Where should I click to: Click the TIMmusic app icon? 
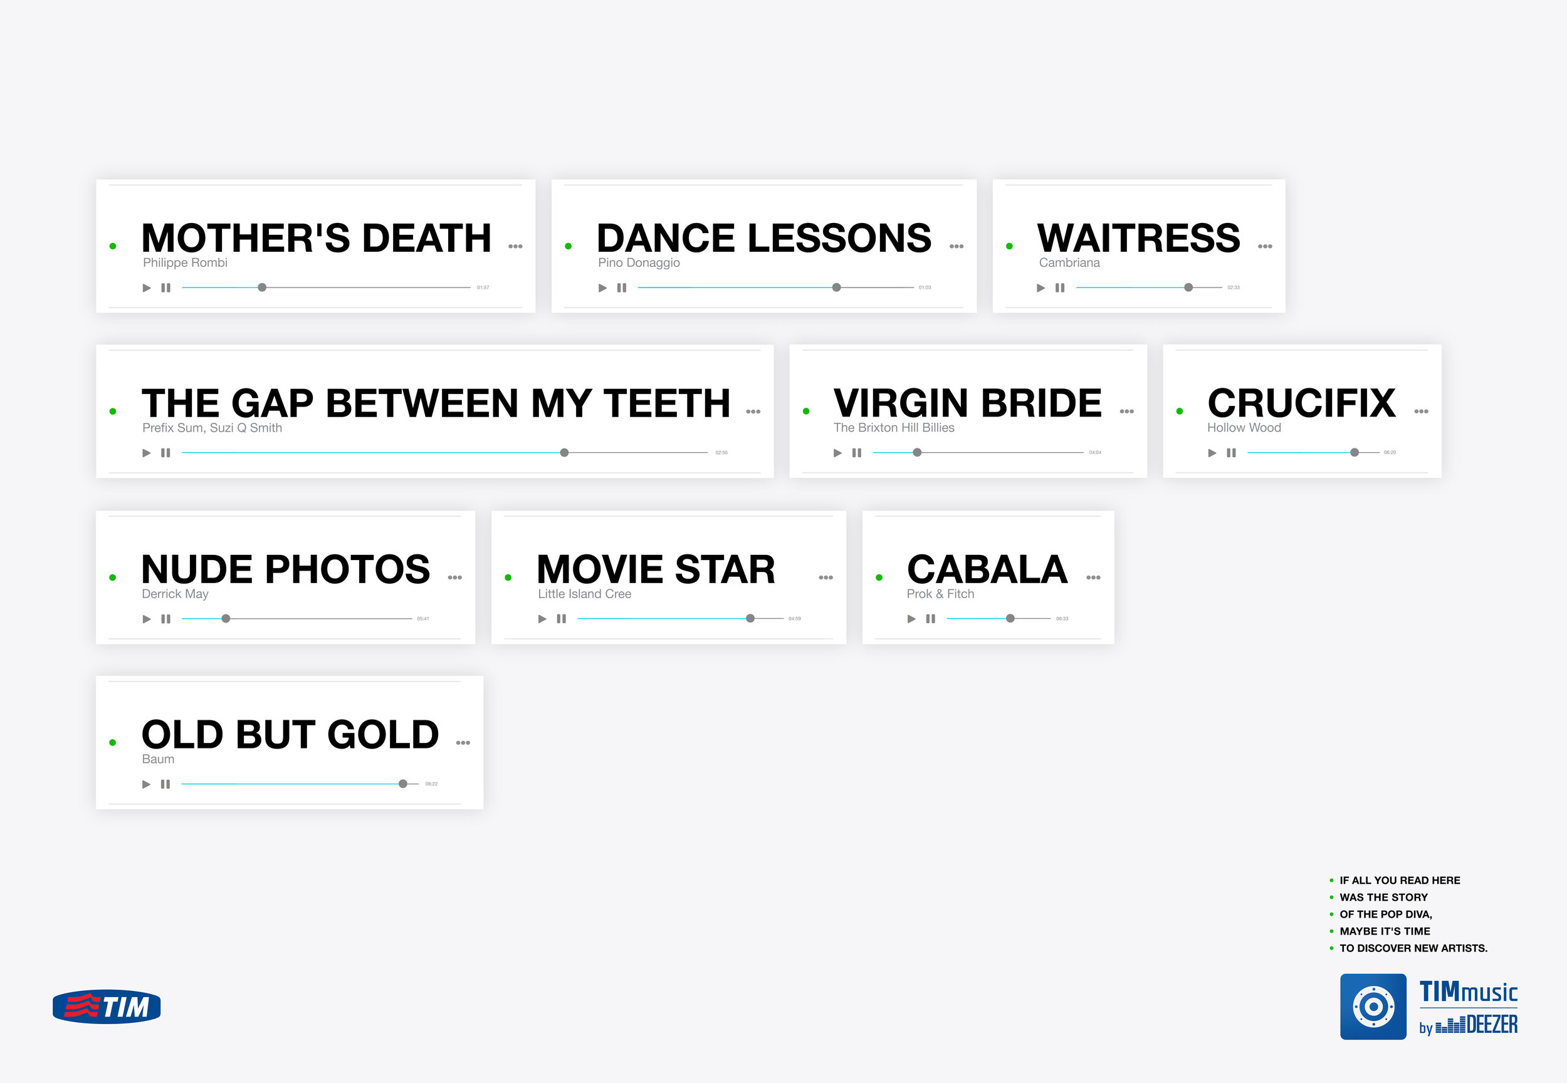click(1373, 1007)
